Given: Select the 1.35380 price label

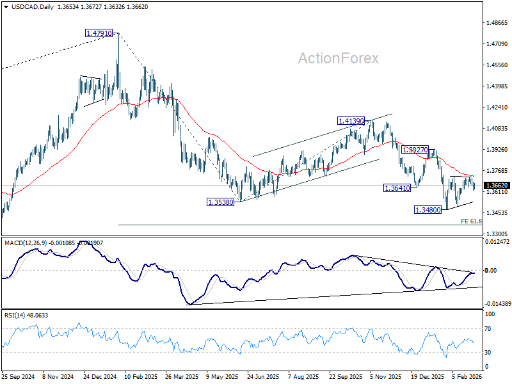Looking at the screenshot, I should [x=221, y=202].
